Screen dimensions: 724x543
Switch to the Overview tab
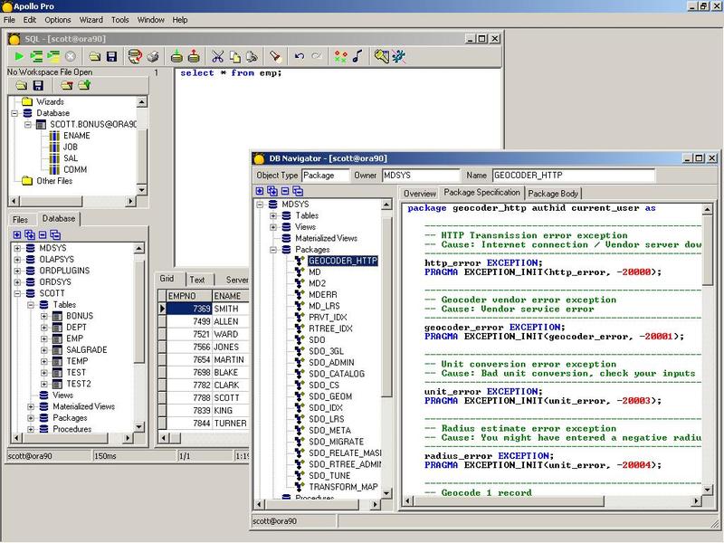pyautogui.click(x=419, y=194)
